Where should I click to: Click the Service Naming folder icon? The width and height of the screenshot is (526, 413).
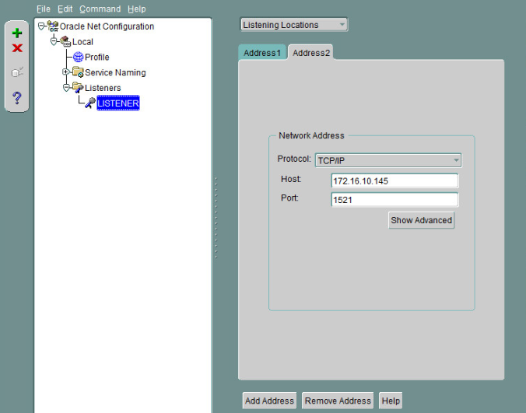click(78, 72)
